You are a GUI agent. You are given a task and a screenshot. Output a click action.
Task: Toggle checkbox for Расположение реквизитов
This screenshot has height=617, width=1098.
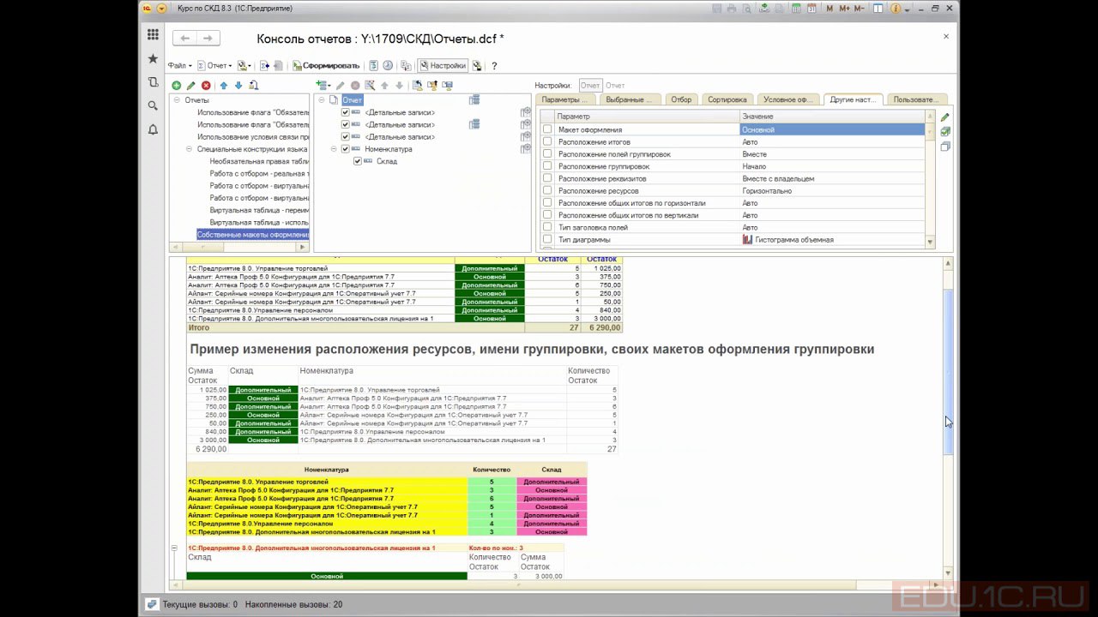[547, 178]
